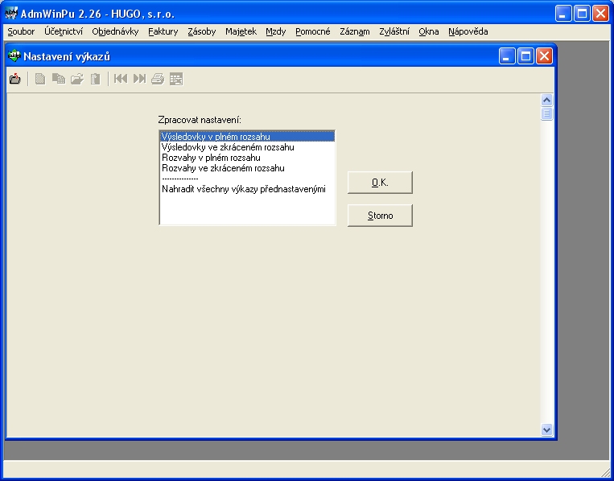Open the Účetnictví menu
Viewport: 614px width, 481px height.
pyautogui.click(x=64, y=31)
